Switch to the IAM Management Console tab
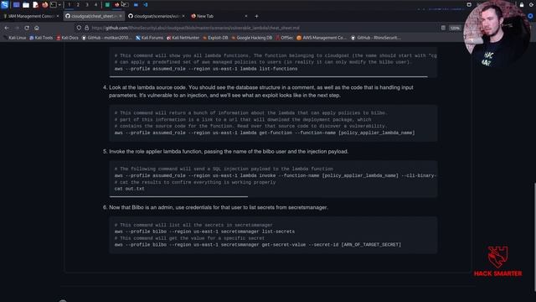536x302 pixels. (x=30, y=16)
